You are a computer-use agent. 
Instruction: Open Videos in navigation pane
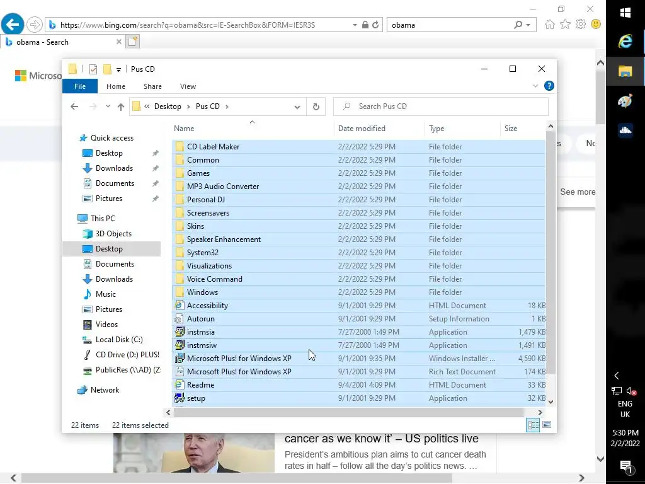pyautogui.click(x=106, y=325)
